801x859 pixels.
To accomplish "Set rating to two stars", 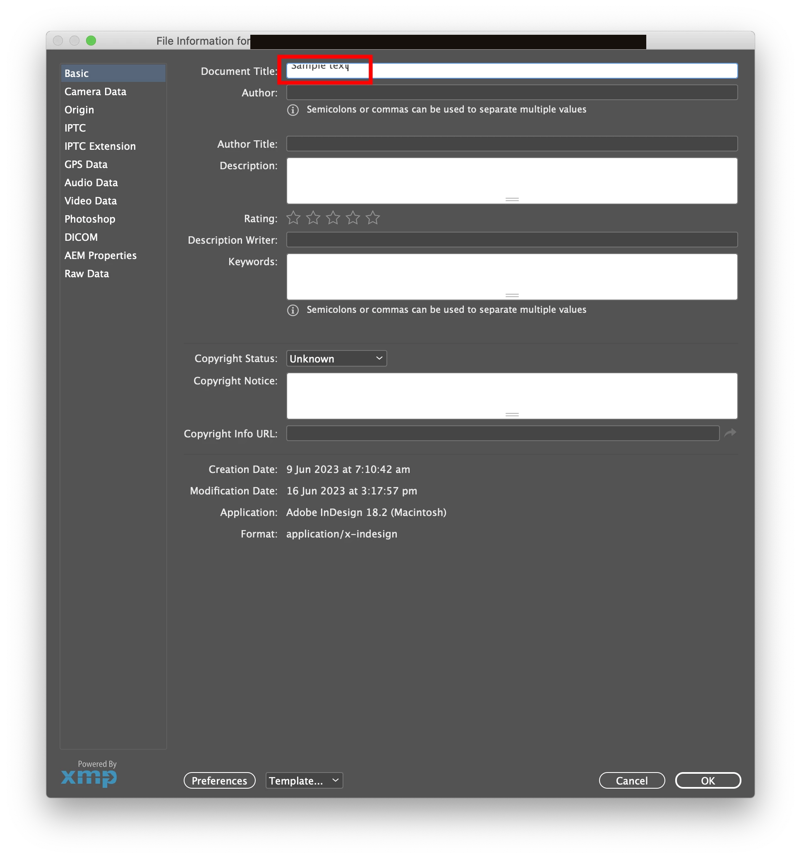I will click(313, 218).
